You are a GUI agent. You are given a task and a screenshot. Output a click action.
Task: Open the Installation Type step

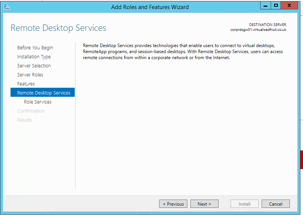(x=34, y=57)
